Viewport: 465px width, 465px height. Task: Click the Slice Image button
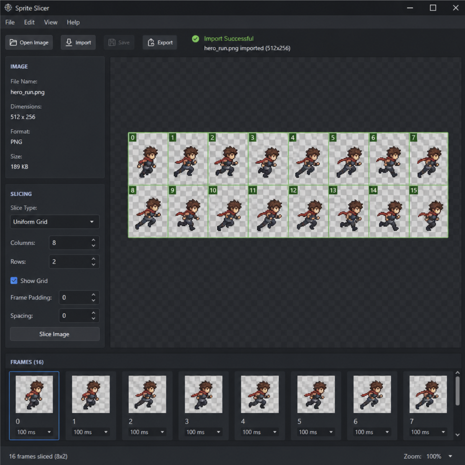tap(55, 334)
